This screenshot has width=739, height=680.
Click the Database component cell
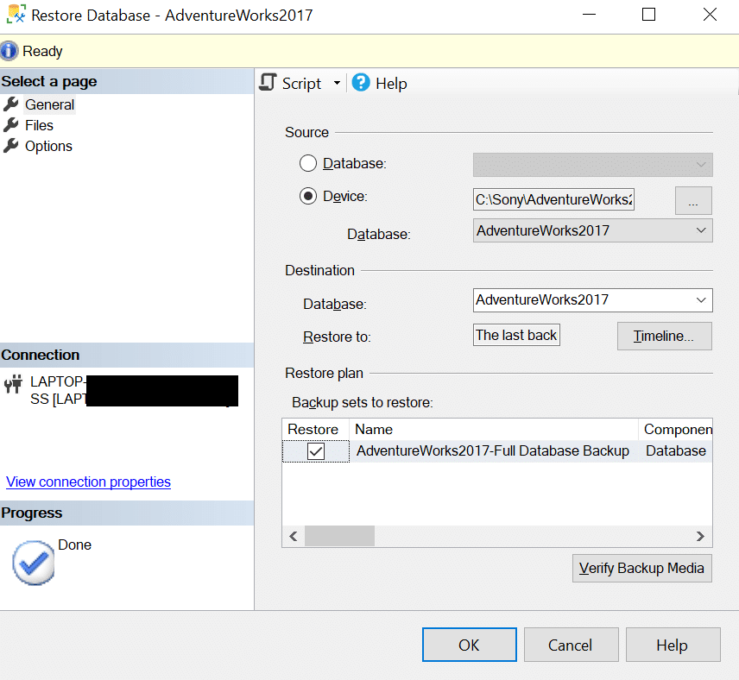675,451
